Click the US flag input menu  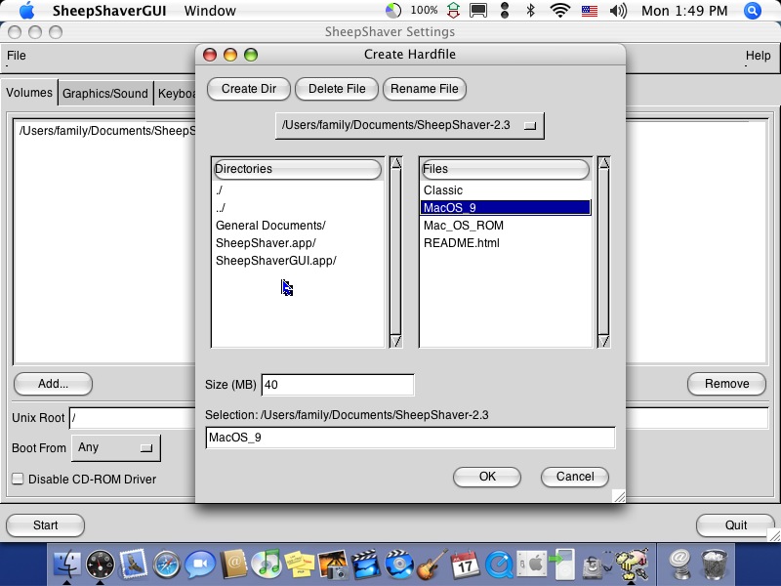tap(590, 11)
